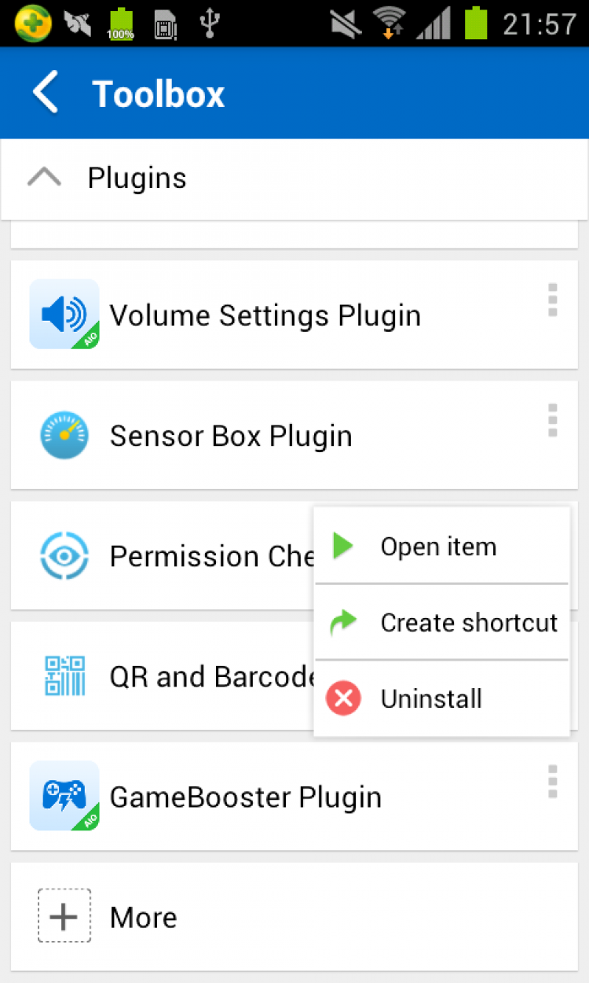Tap the green Create shortcut arrow icon

343,623
